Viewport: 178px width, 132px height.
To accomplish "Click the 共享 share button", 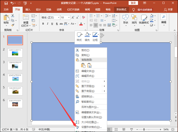I will 168,10.
